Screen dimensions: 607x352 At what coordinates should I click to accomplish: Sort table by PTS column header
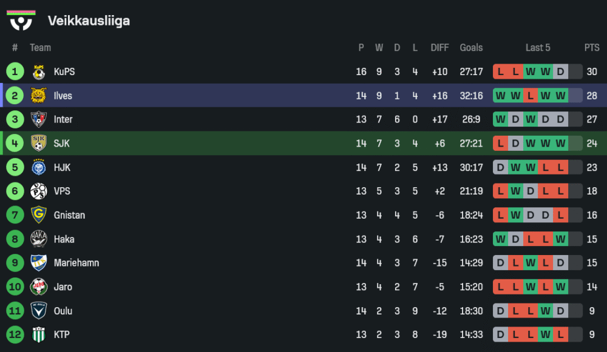coord(592,48)
